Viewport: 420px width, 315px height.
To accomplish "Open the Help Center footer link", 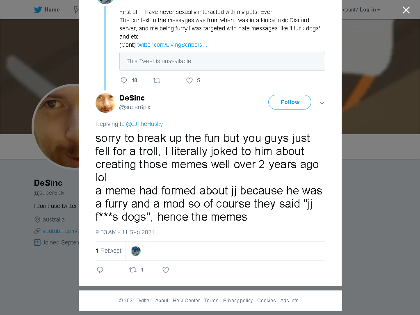I will (186, 301).
